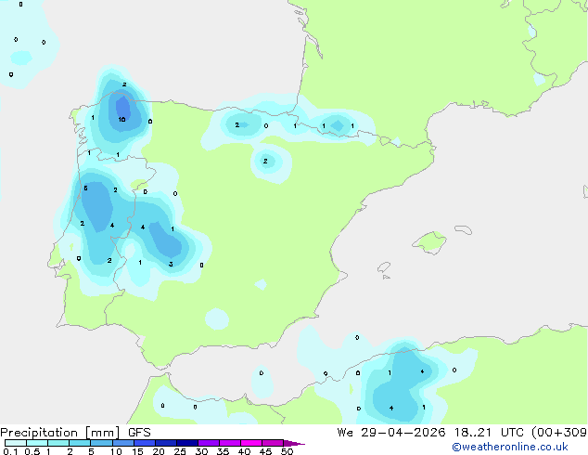Click the 'Precipitation [mm] GFS' title text
Screen dimensions: 588x455
(75, 433)
